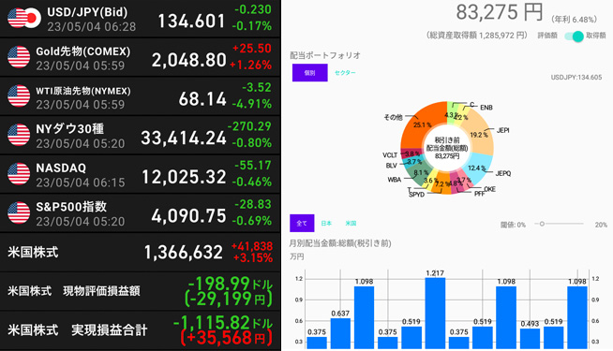Select the 個別 portfolio tab
Screen dimensions: 613x351
309,73
